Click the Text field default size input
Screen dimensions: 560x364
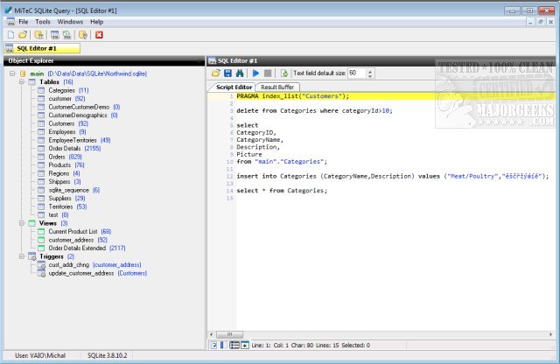tap(356, 73)
